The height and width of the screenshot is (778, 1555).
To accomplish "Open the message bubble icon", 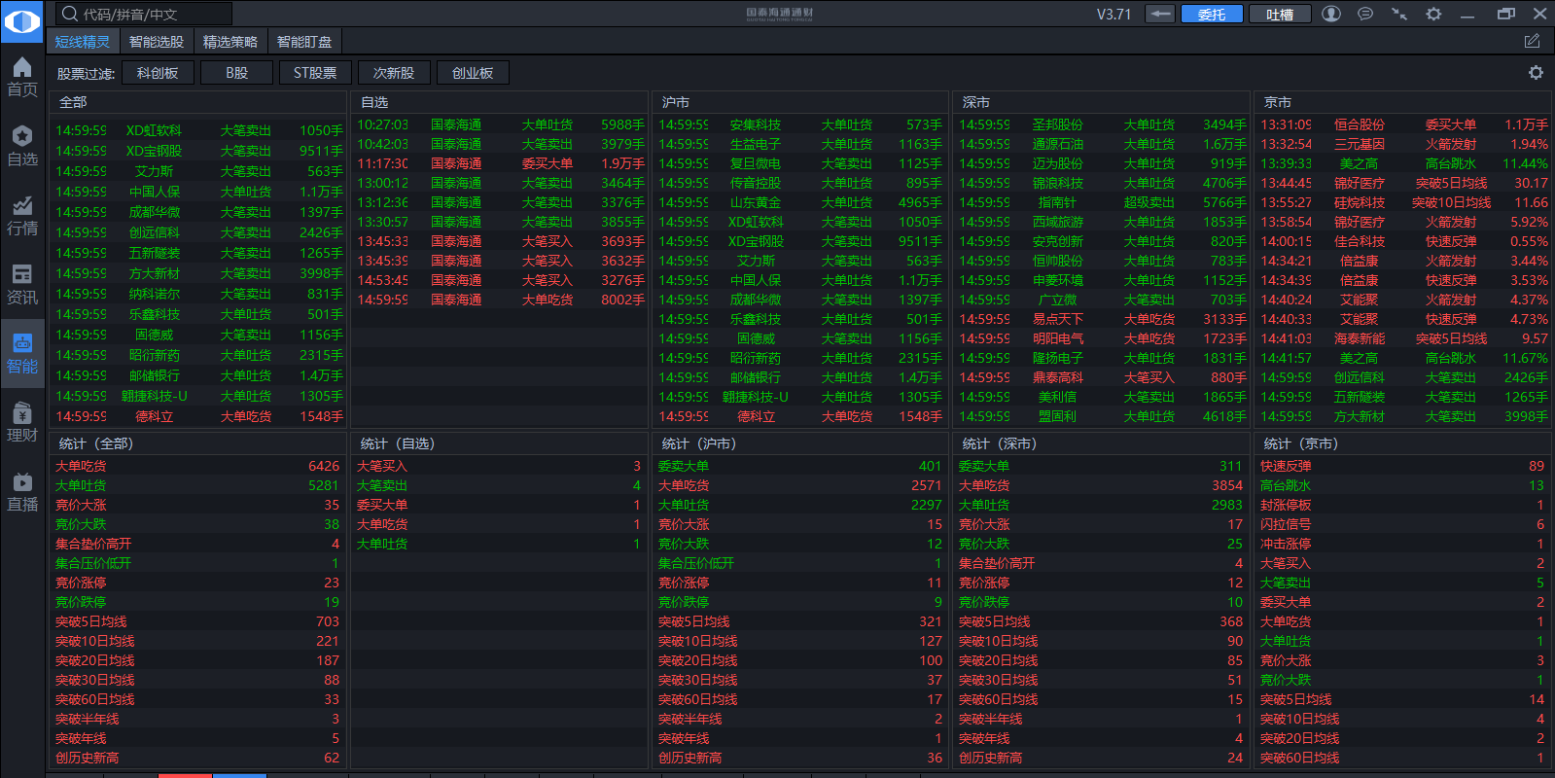I will pyautogui.click(x=1365, y=14).
